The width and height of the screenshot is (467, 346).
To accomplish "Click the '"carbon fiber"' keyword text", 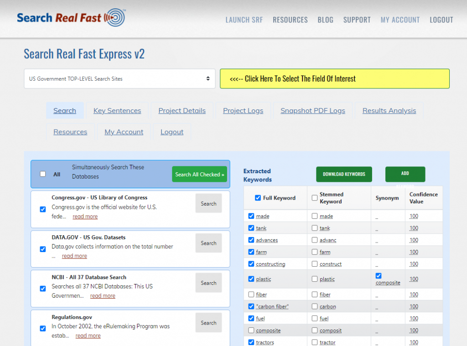I will (272, 307).
